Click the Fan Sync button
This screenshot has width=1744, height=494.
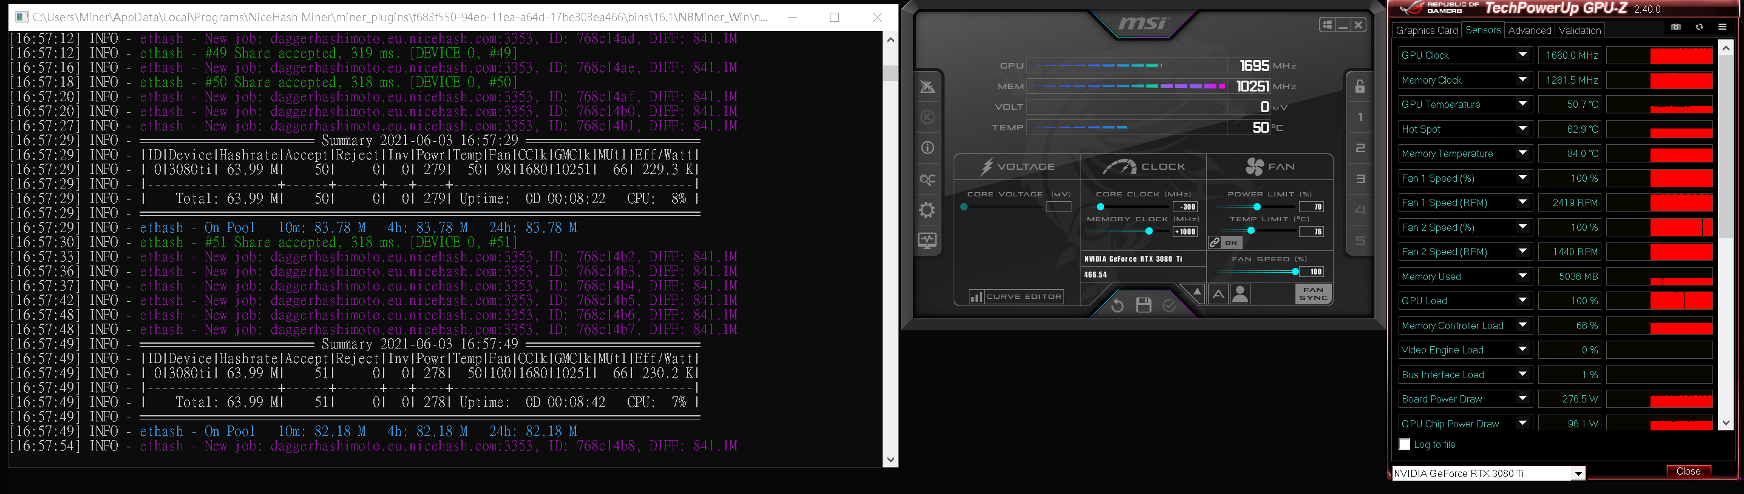1314,294
